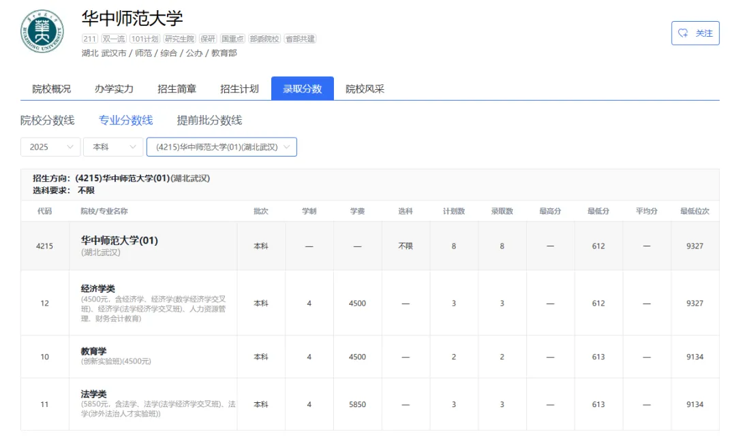Click the 学制 column header
Image resolution: width=736 pixels, height=439 pixels.
pyautogui.click(x=309, y=211)
